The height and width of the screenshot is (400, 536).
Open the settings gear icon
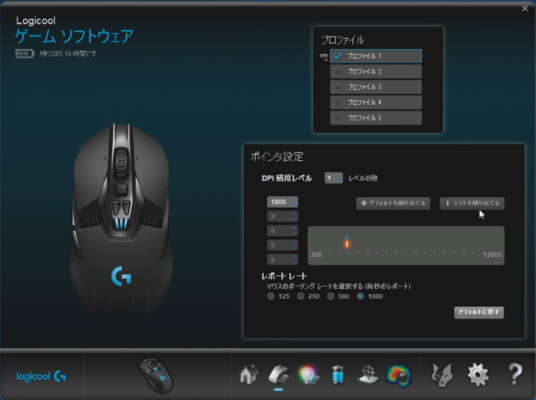[x=478, y=375]
